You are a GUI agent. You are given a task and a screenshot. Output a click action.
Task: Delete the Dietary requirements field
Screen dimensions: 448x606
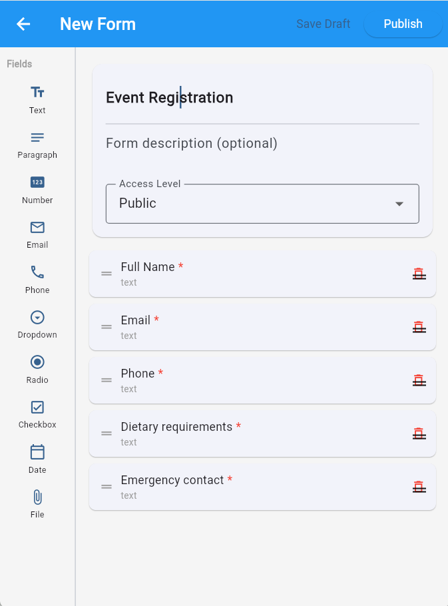(x=419, y=434)
